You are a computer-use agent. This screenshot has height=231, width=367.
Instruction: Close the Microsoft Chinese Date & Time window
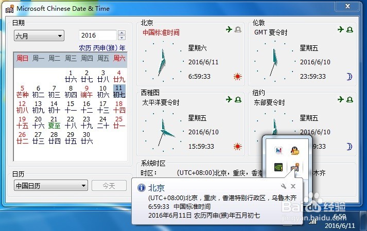(347, 6)
